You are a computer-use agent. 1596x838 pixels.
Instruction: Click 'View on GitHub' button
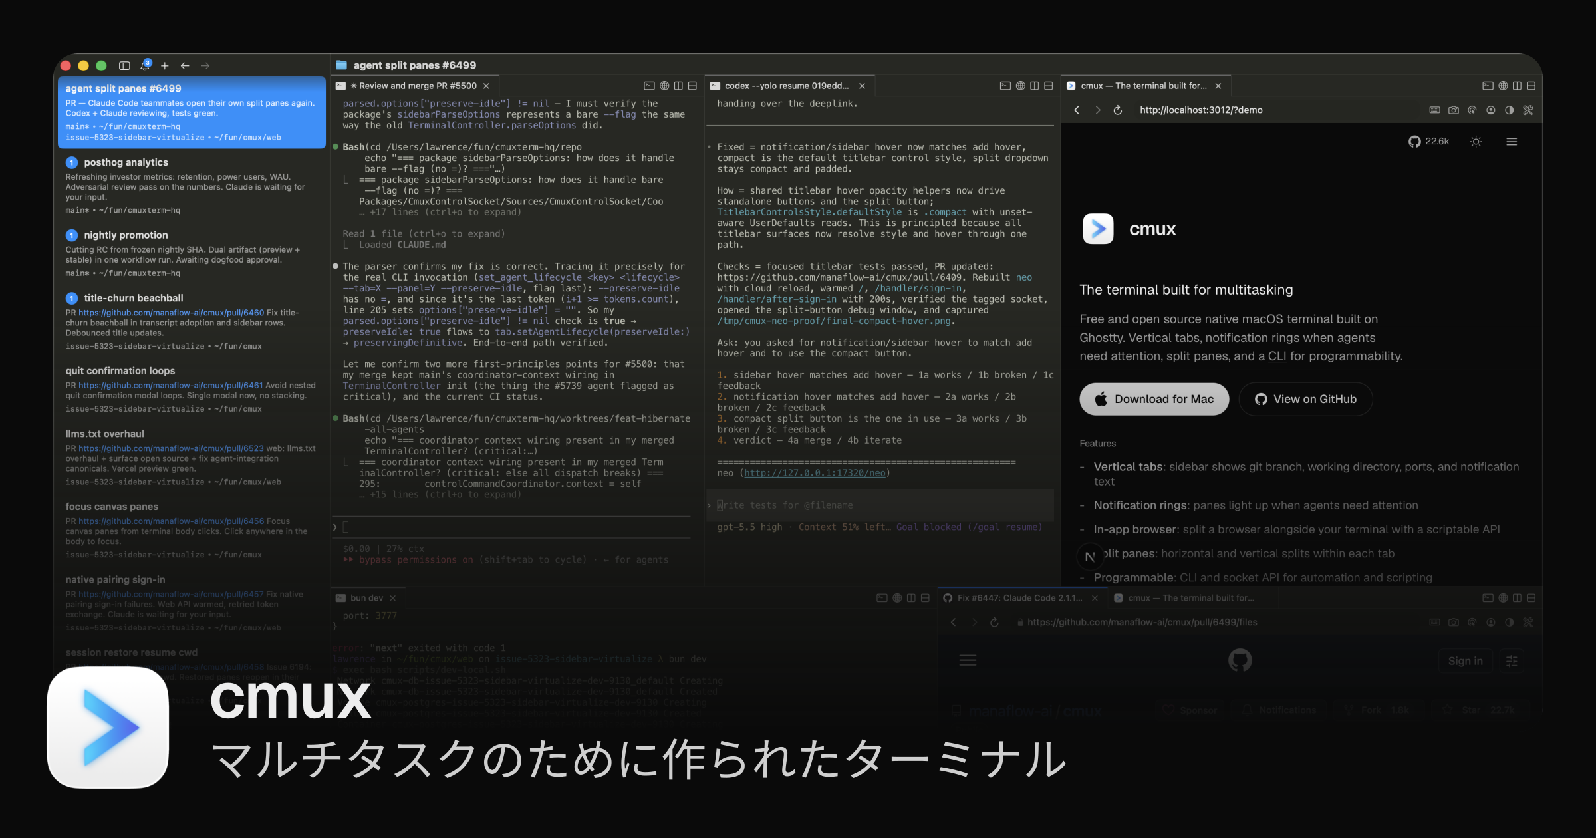click(x=1305, y=399)
